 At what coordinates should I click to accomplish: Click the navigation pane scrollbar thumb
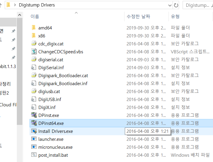[19, 71]
